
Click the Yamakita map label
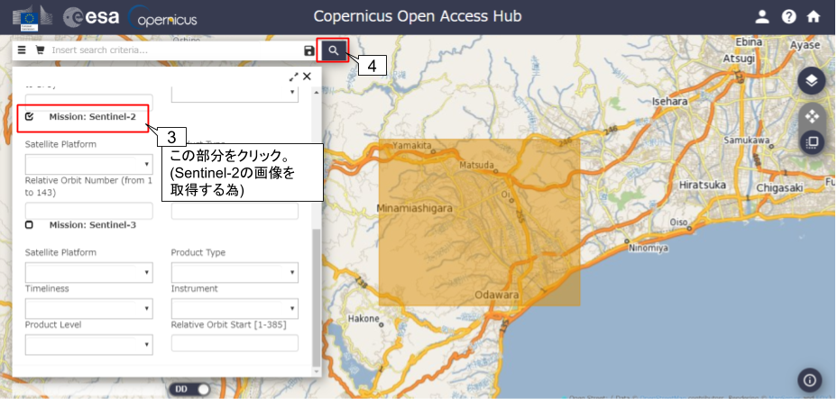pyautogui.click(x=410, y=145)
